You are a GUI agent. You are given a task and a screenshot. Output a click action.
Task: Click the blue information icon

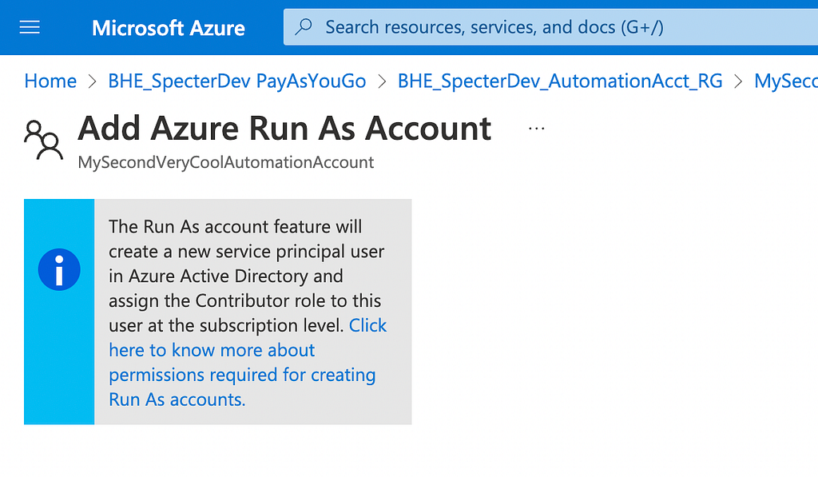[59, 269]
